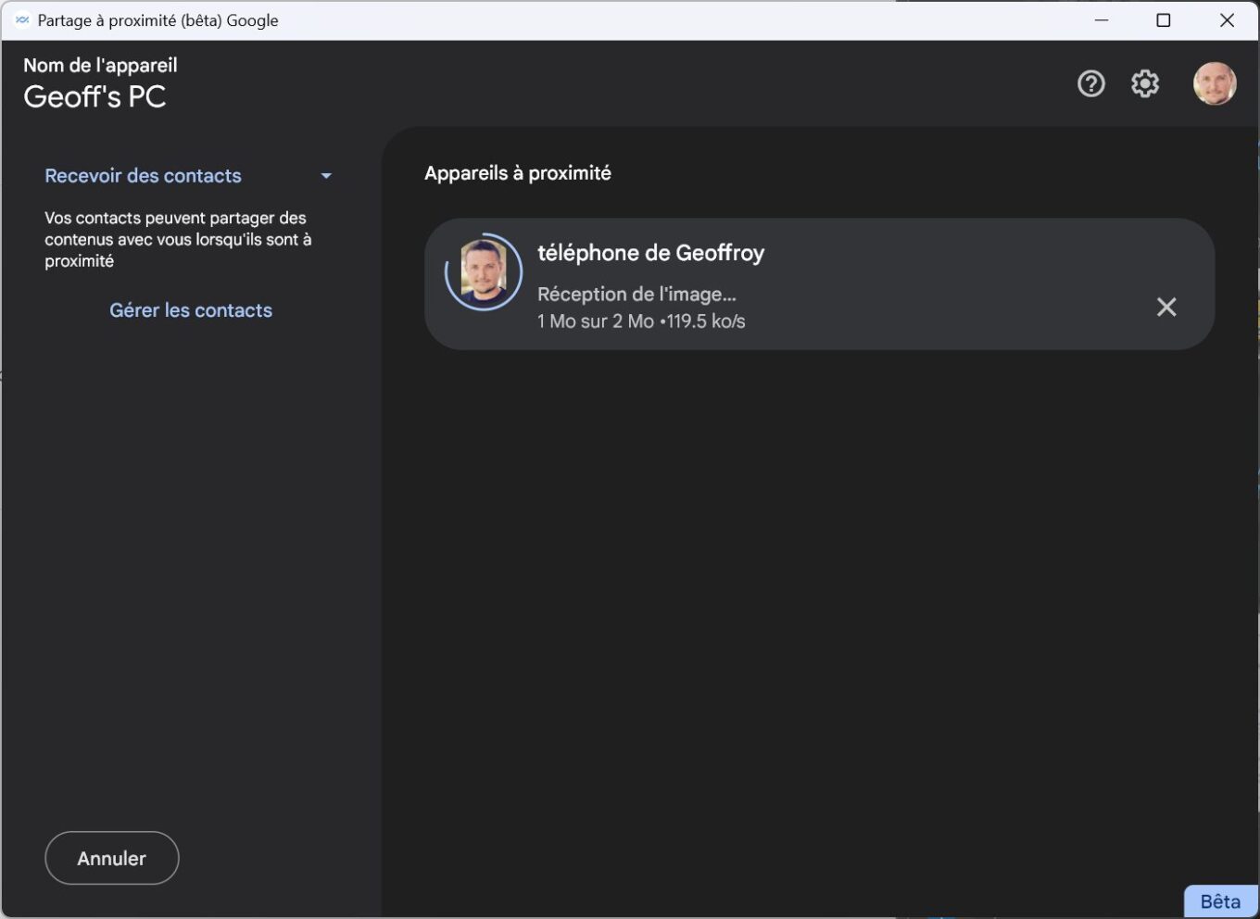Select the Recevoir des contacts visibility label
The height and width of the screenshot is (919, 1260).
pyautogui.click(x=144, y=176)
